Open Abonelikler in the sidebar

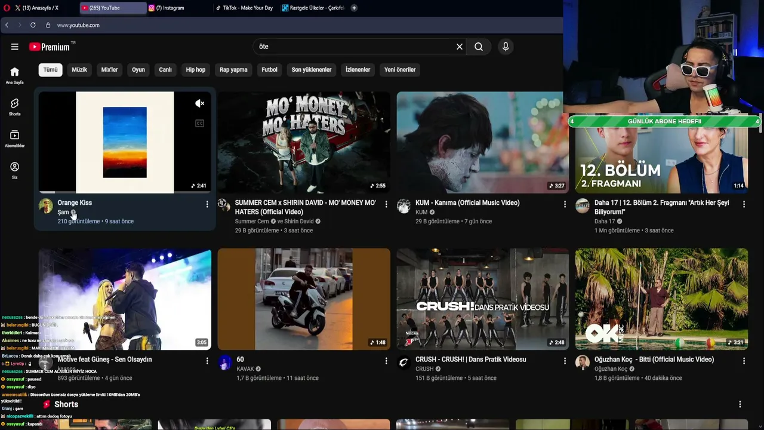click(15, 139)
